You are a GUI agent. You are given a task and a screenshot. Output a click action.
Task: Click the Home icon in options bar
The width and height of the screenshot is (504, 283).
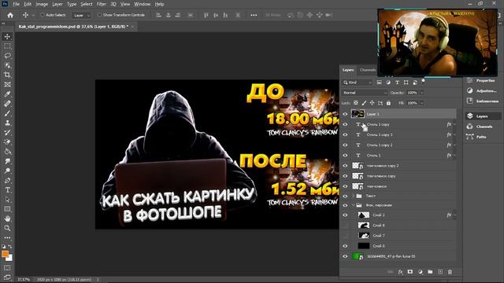click(x=10, y=15)
